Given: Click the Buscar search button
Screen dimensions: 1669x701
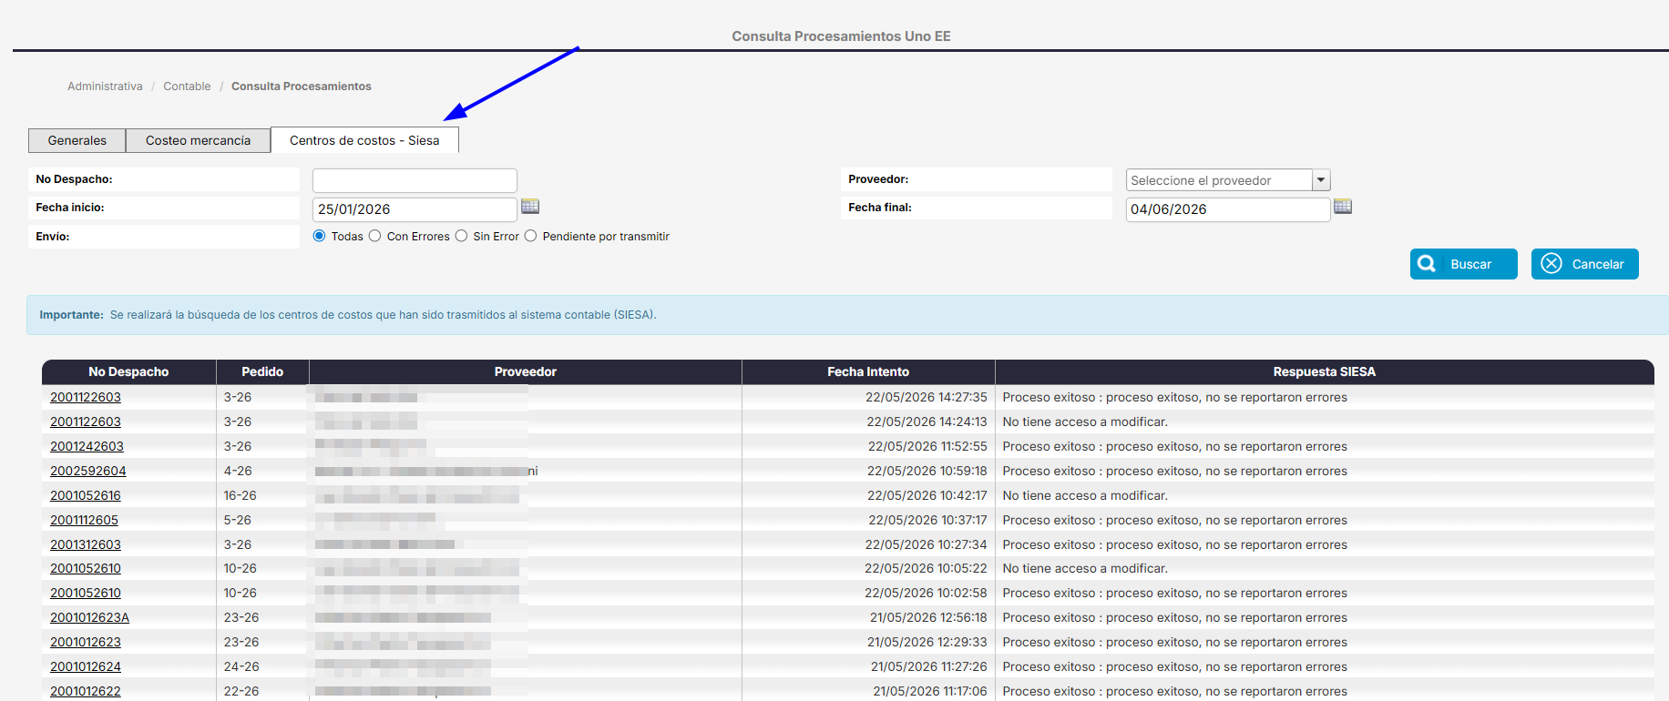Looking at the screenshot, I should tap(1463, 264).
